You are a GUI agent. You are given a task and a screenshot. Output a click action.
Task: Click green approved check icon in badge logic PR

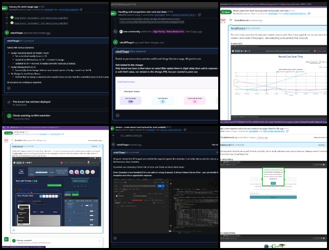(7, 32)
